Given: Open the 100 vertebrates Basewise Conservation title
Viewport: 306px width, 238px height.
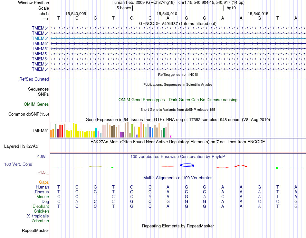Looking at the screenshot, I should pos(177,156).
